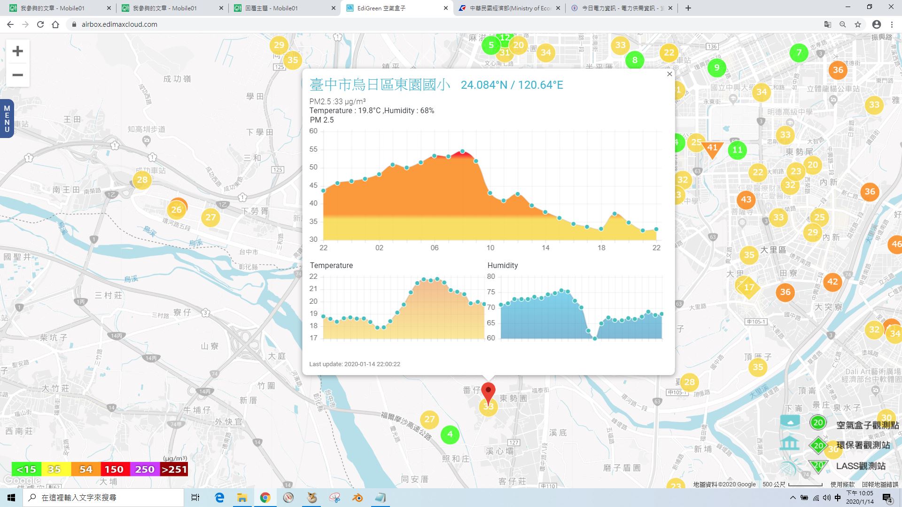Open Chrome three-dot menu
Image resolution: width=902 pixels, height=507 pixels.
(892, 24)
